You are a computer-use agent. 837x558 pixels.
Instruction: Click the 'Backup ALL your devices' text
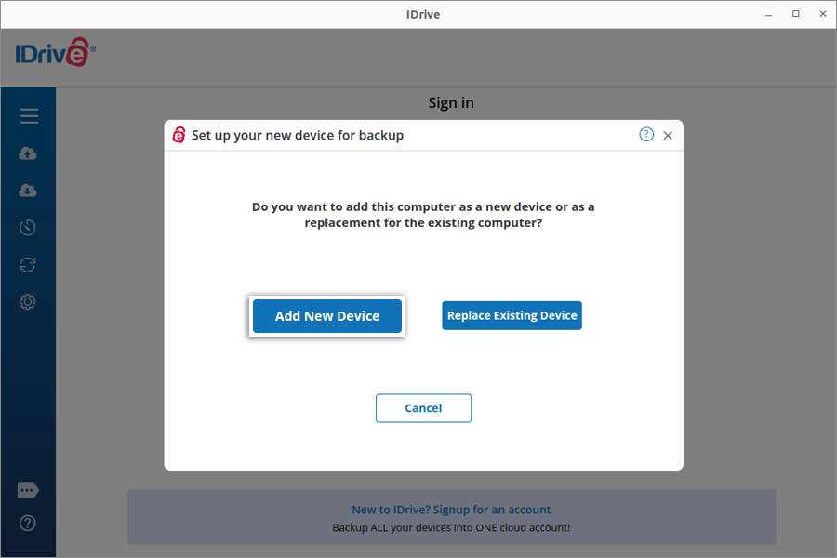click(x=451, y=528)
